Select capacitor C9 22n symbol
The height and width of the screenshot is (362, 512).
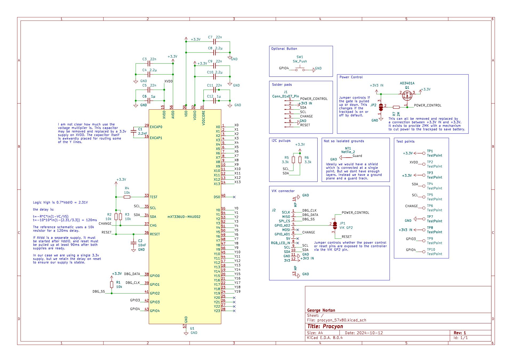[x=214, y=66]
